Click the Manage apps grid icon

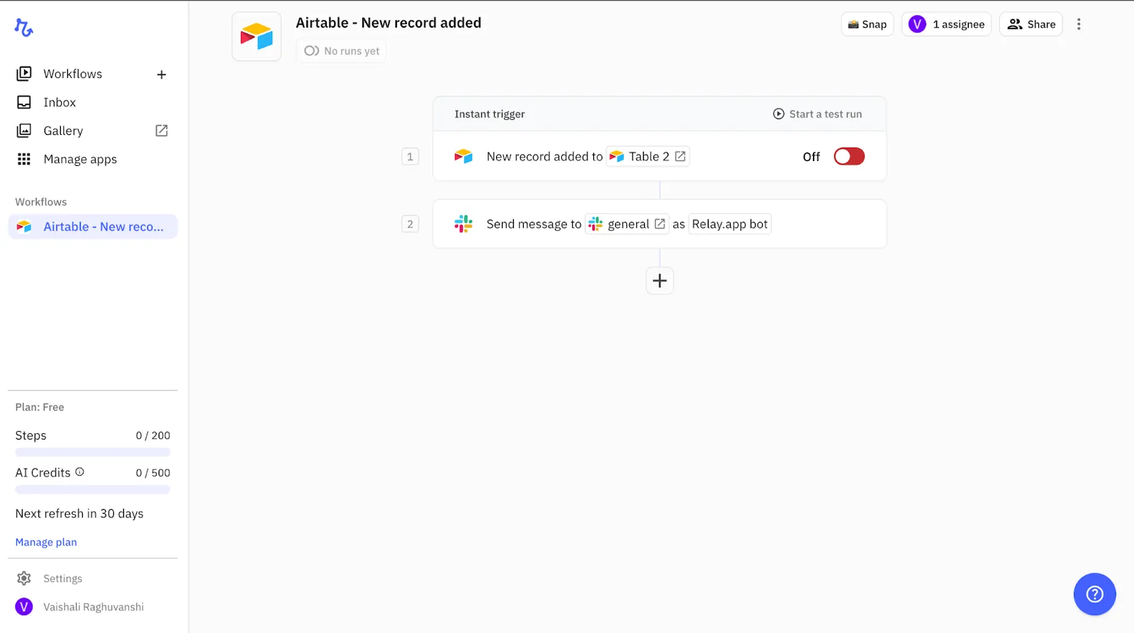pos(24,159)
